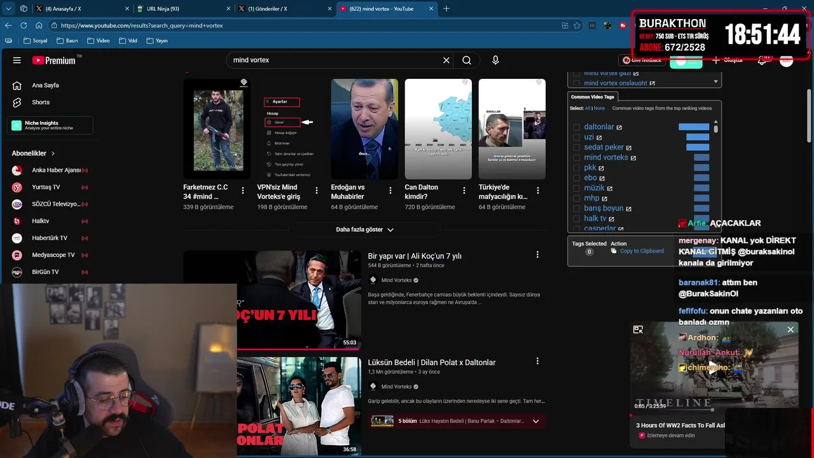Open more options for Farketmez C.C short
Screen dimensions: 814x458
tap(243, 190)
